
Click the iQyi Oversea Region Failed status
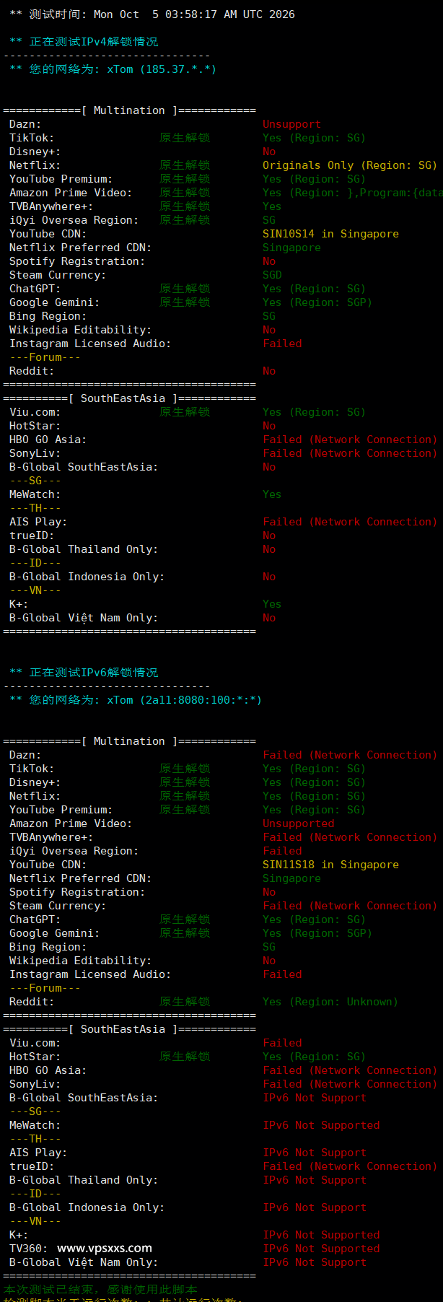pyautogui.click(x=282, y=851)
